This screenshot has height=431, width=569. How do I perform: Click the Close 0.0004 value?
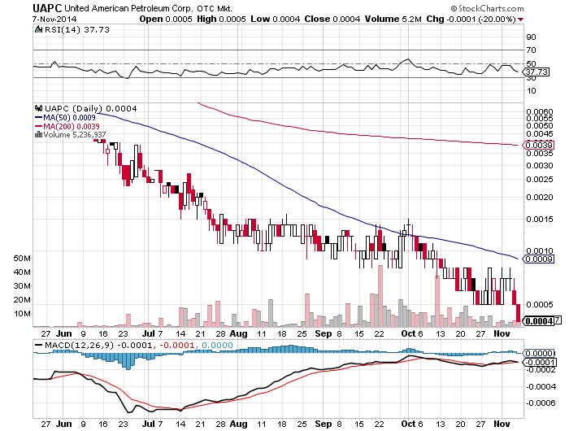pyautogui.click(x=332, y=20)
